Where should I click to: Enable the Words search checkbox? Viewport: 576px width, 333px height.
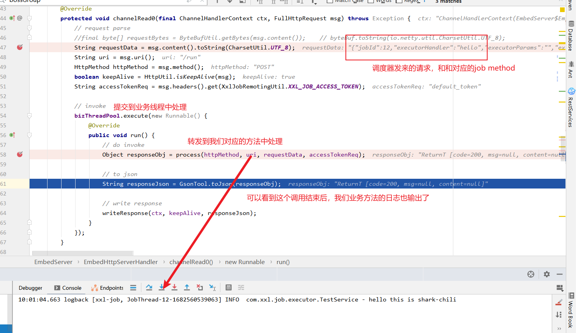[371, 1]
